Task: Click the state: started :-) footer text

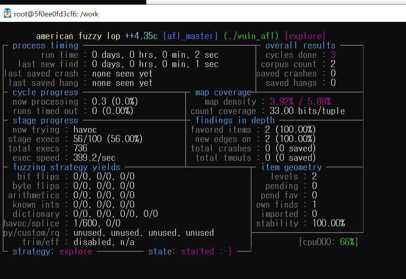Action: (190, 252)
